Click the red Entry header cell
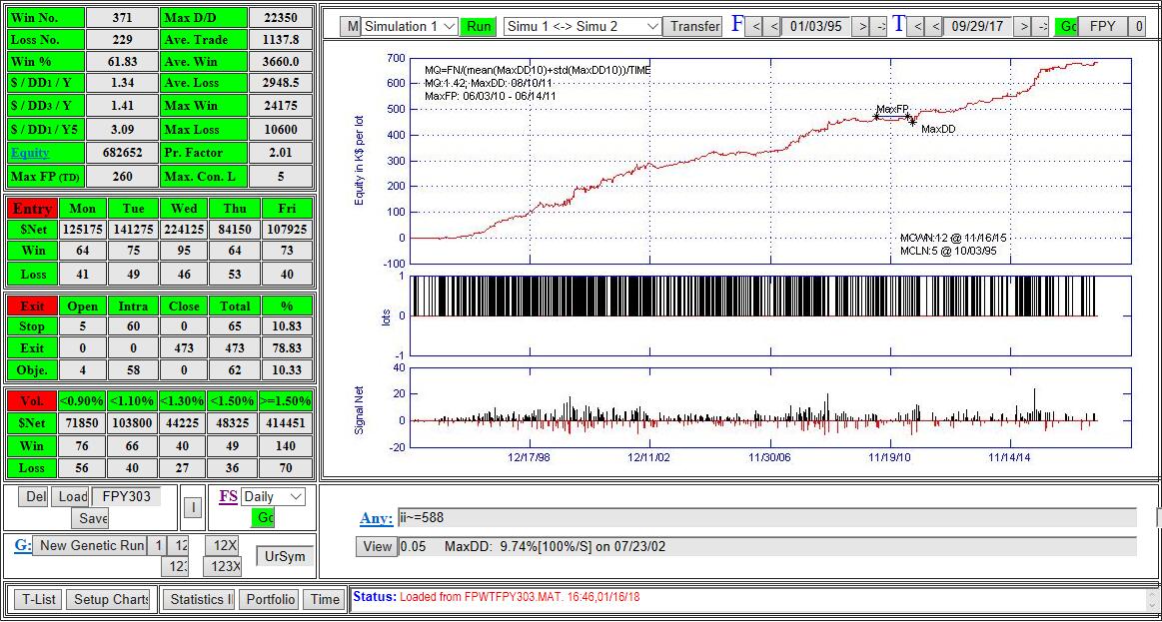The width and height of the screenshot is (1162, 622). point(32,209)
